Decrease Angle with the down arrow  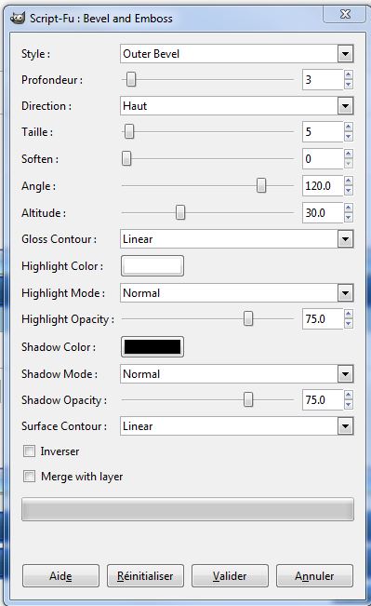coord(349,191)
